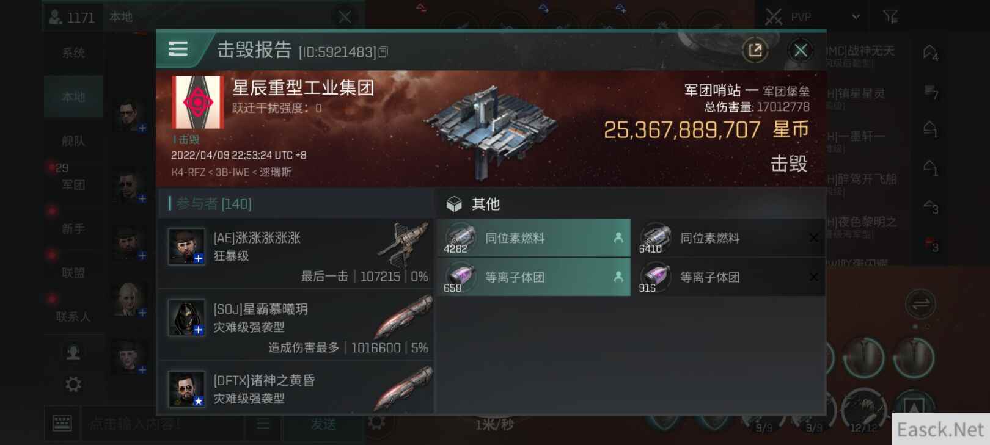This screenshot has height=445, width=990.
Task: View the 星霸慕曦玥 participant entry
Action: tap(296, 325)
